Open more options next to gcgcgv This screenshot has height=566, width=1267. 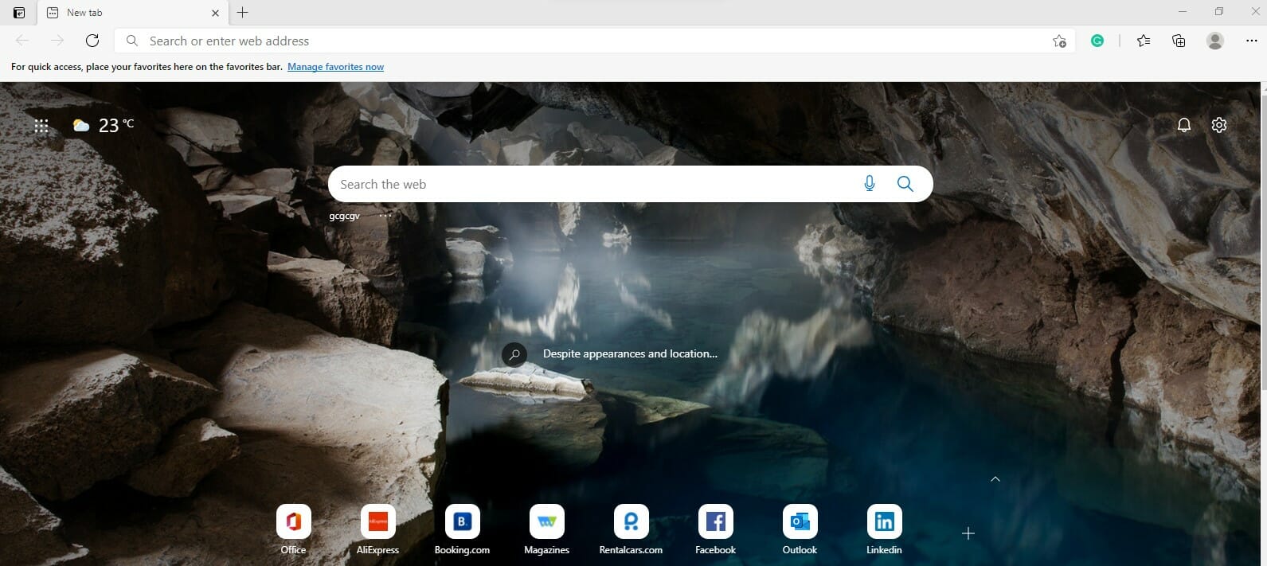click(x=385, y=215)
